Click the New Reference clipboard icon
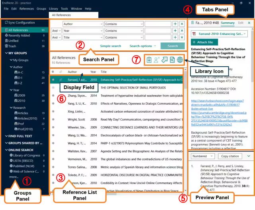This screenshot has height=210, width=255. (x=149, y=60)
